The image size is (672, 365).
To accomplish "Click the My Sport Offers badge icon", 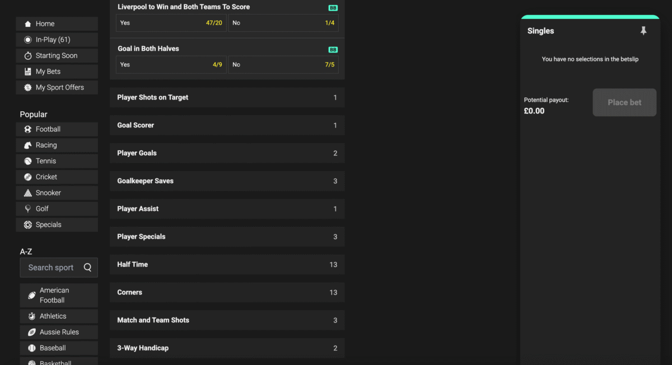I will tap(28, 88).
